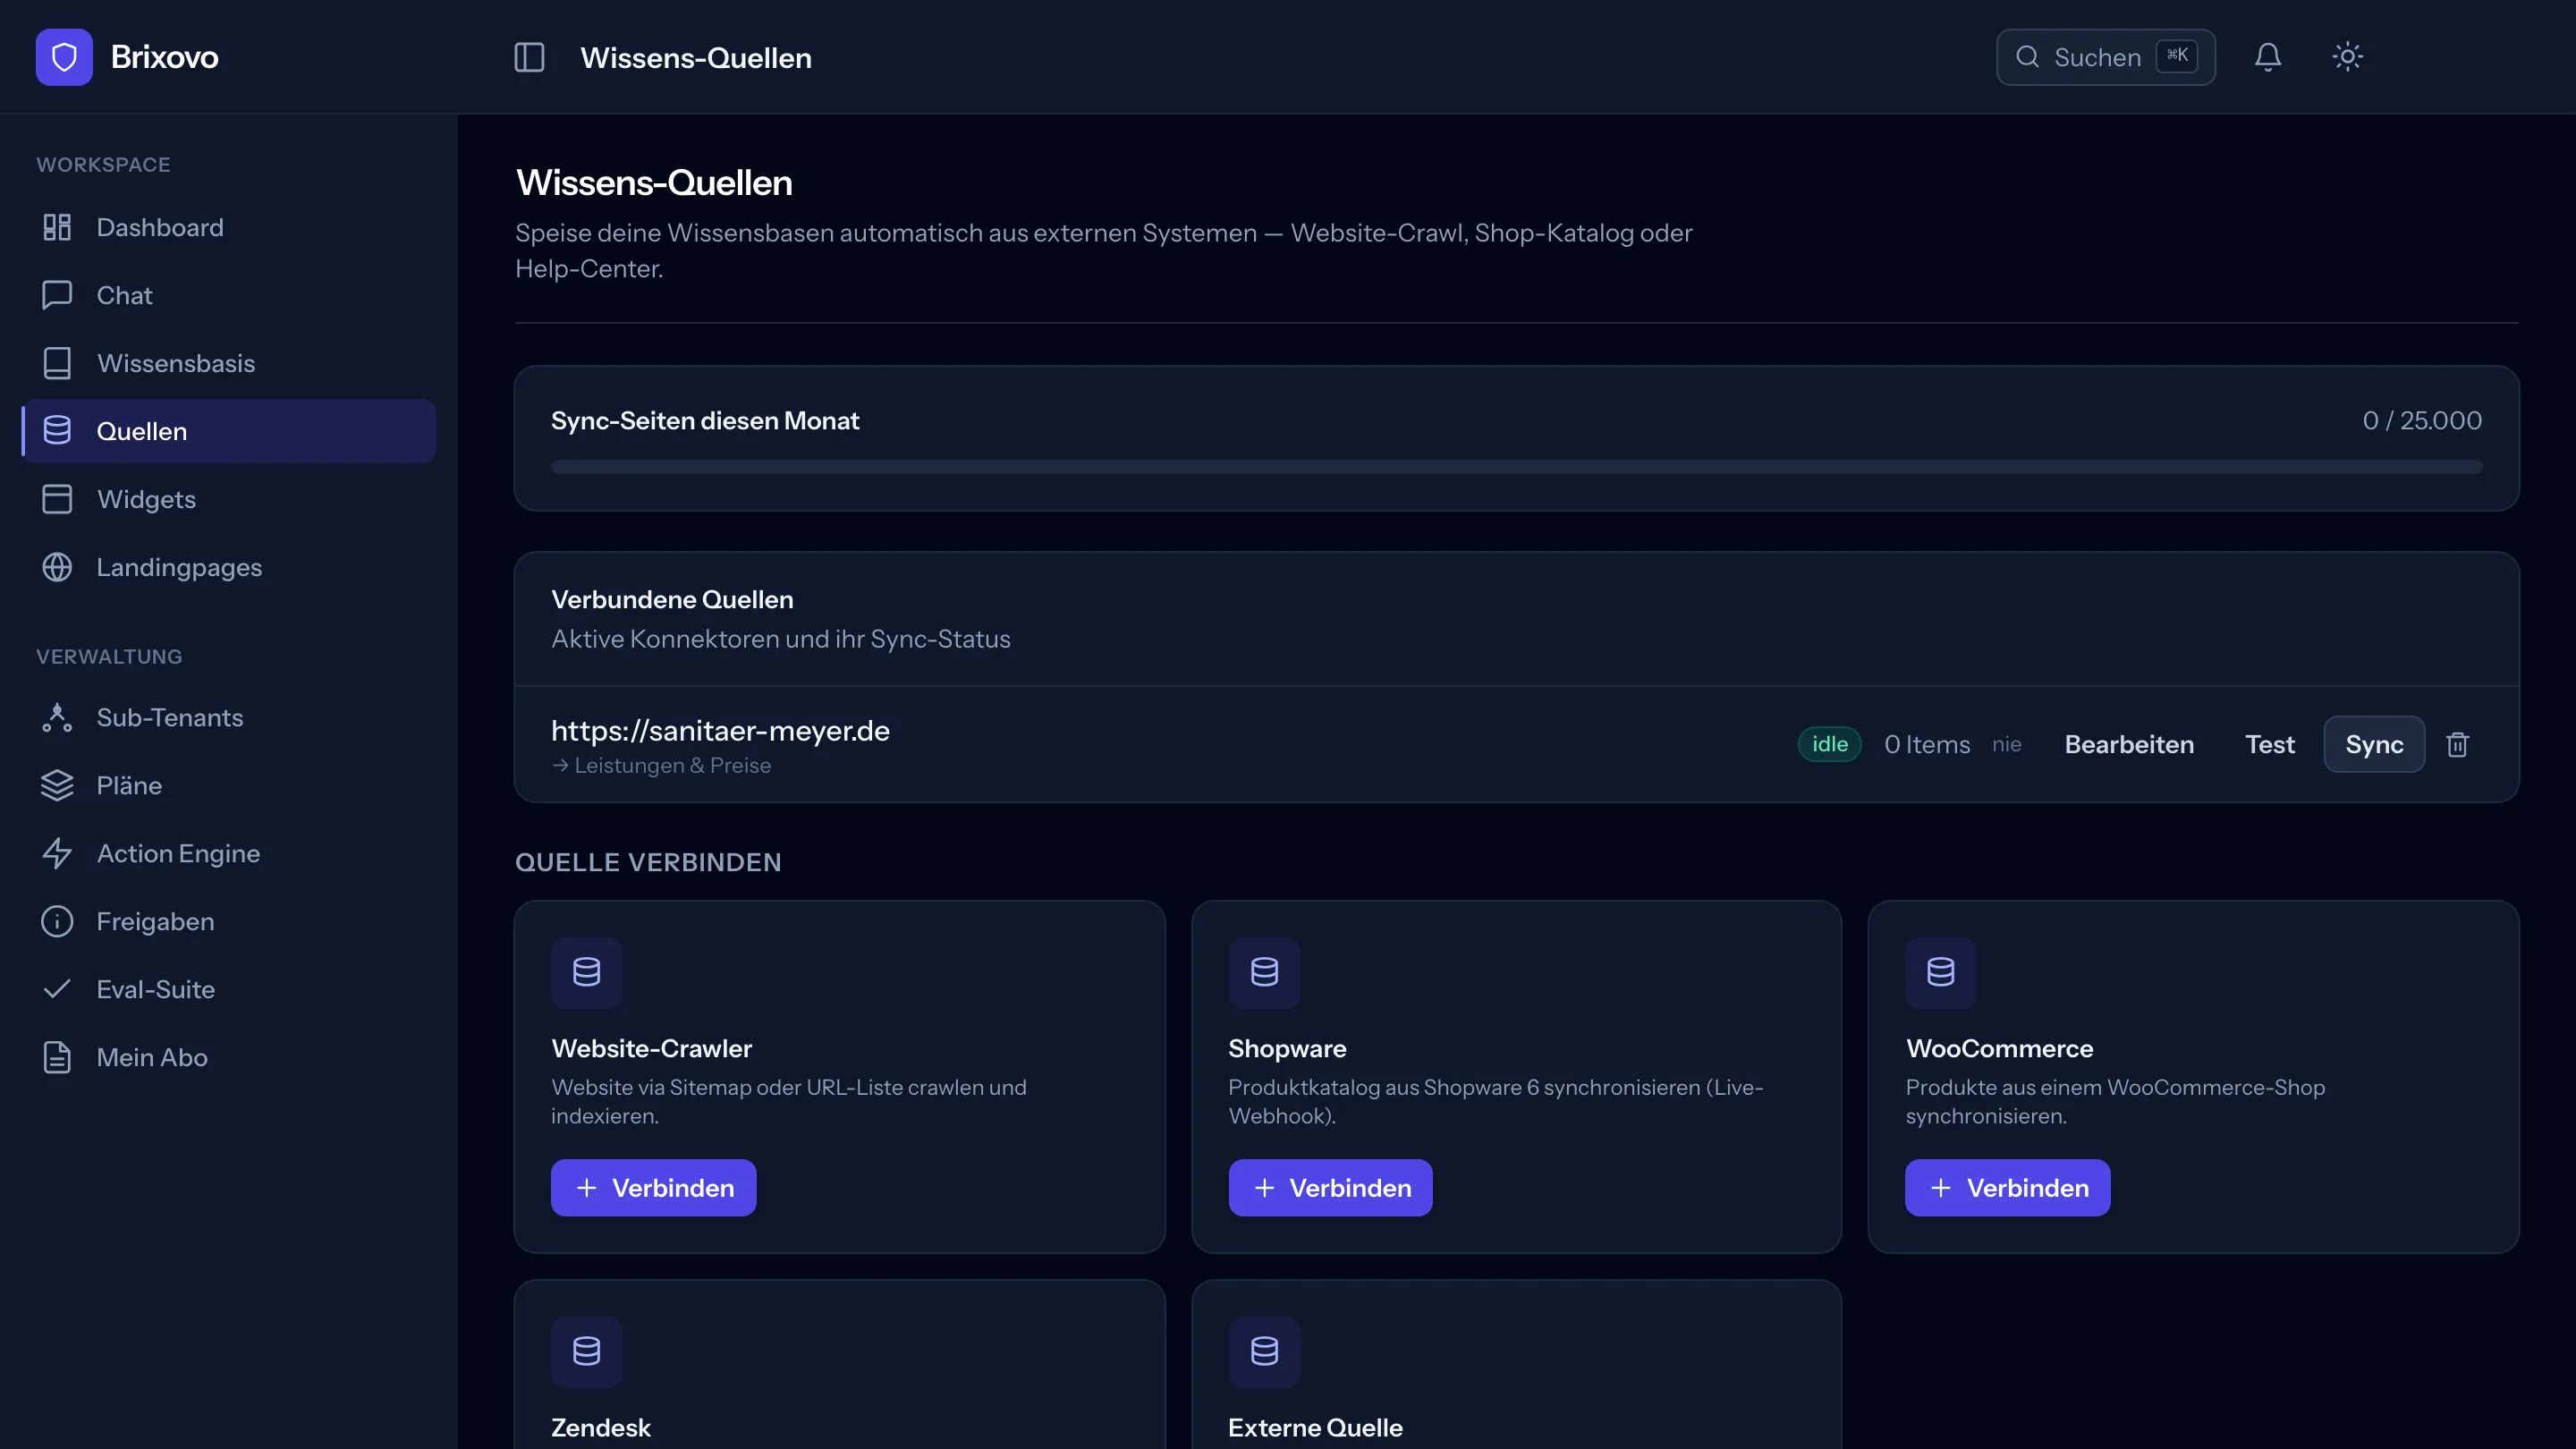
Task: Click the WooCommerce database icon
Action: [x=1941, y=972]
